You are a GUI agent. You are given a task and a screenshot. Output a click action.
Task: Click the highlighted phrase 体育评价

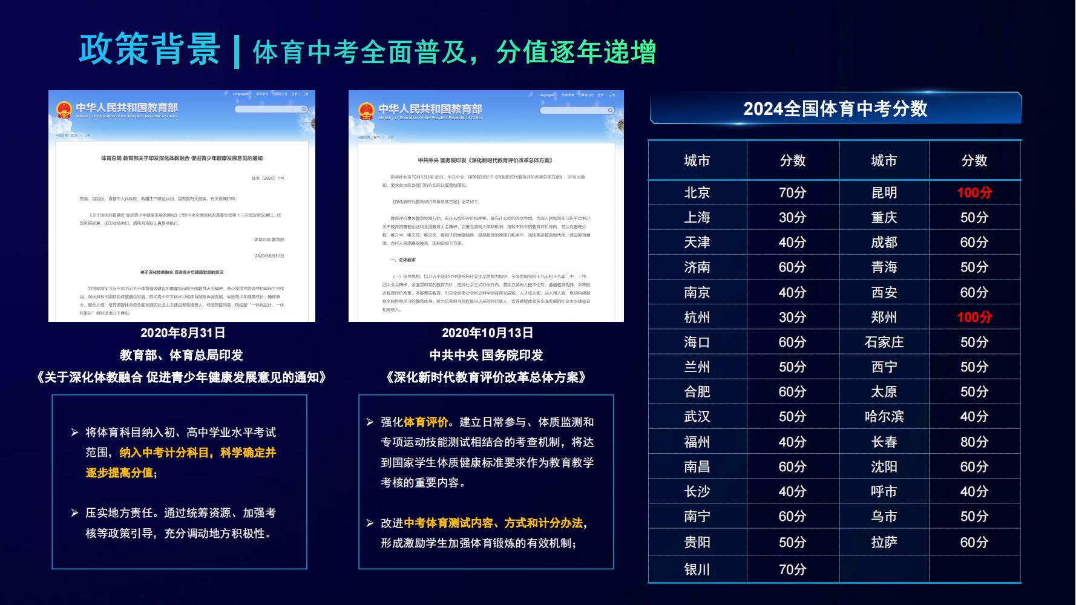tap(426, 422)
